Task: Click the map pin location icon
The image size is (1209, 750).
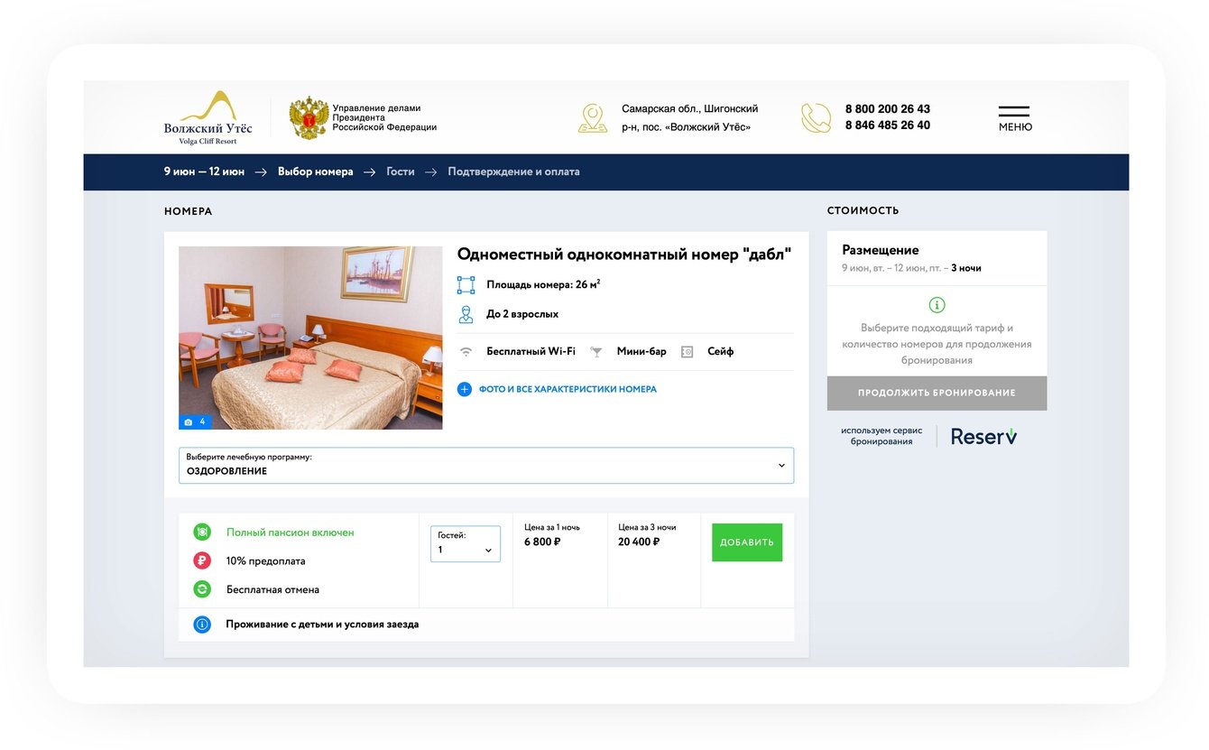Action: (593, 118)
